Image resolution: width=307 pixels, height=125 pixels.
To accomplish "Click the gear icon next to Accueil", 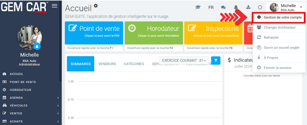I will click(x=95, y=6).
